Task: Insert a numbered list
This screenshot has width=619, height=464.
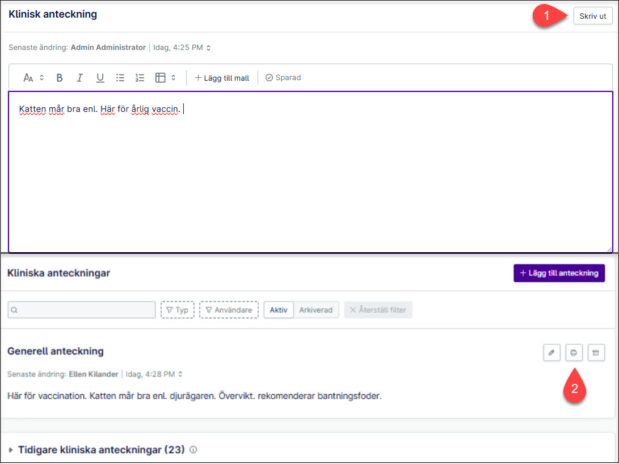Action: pyautogui.click(x=140, y=78)
